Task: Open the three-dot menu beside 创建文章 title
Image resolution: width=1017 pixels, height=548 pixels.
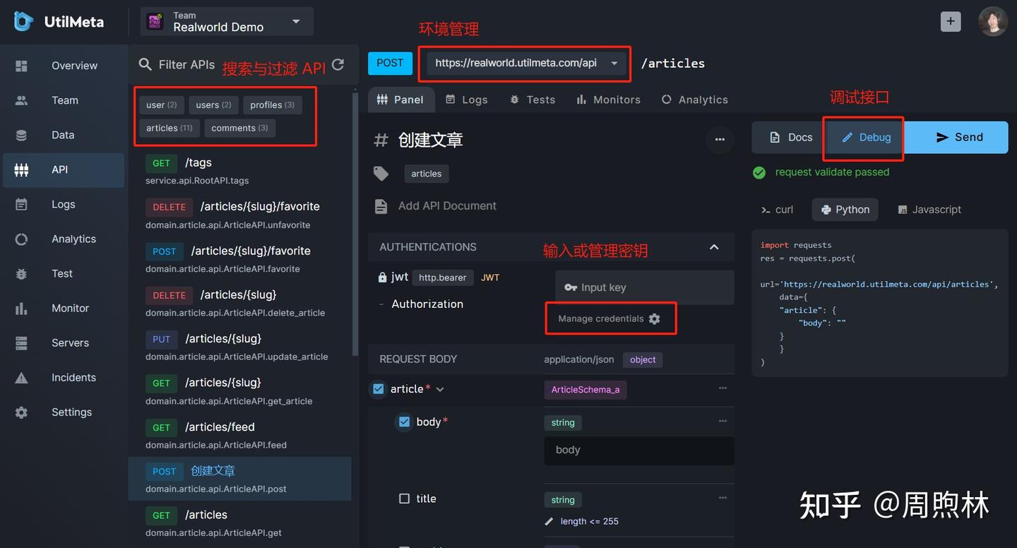Action: [x=720, y=139]
